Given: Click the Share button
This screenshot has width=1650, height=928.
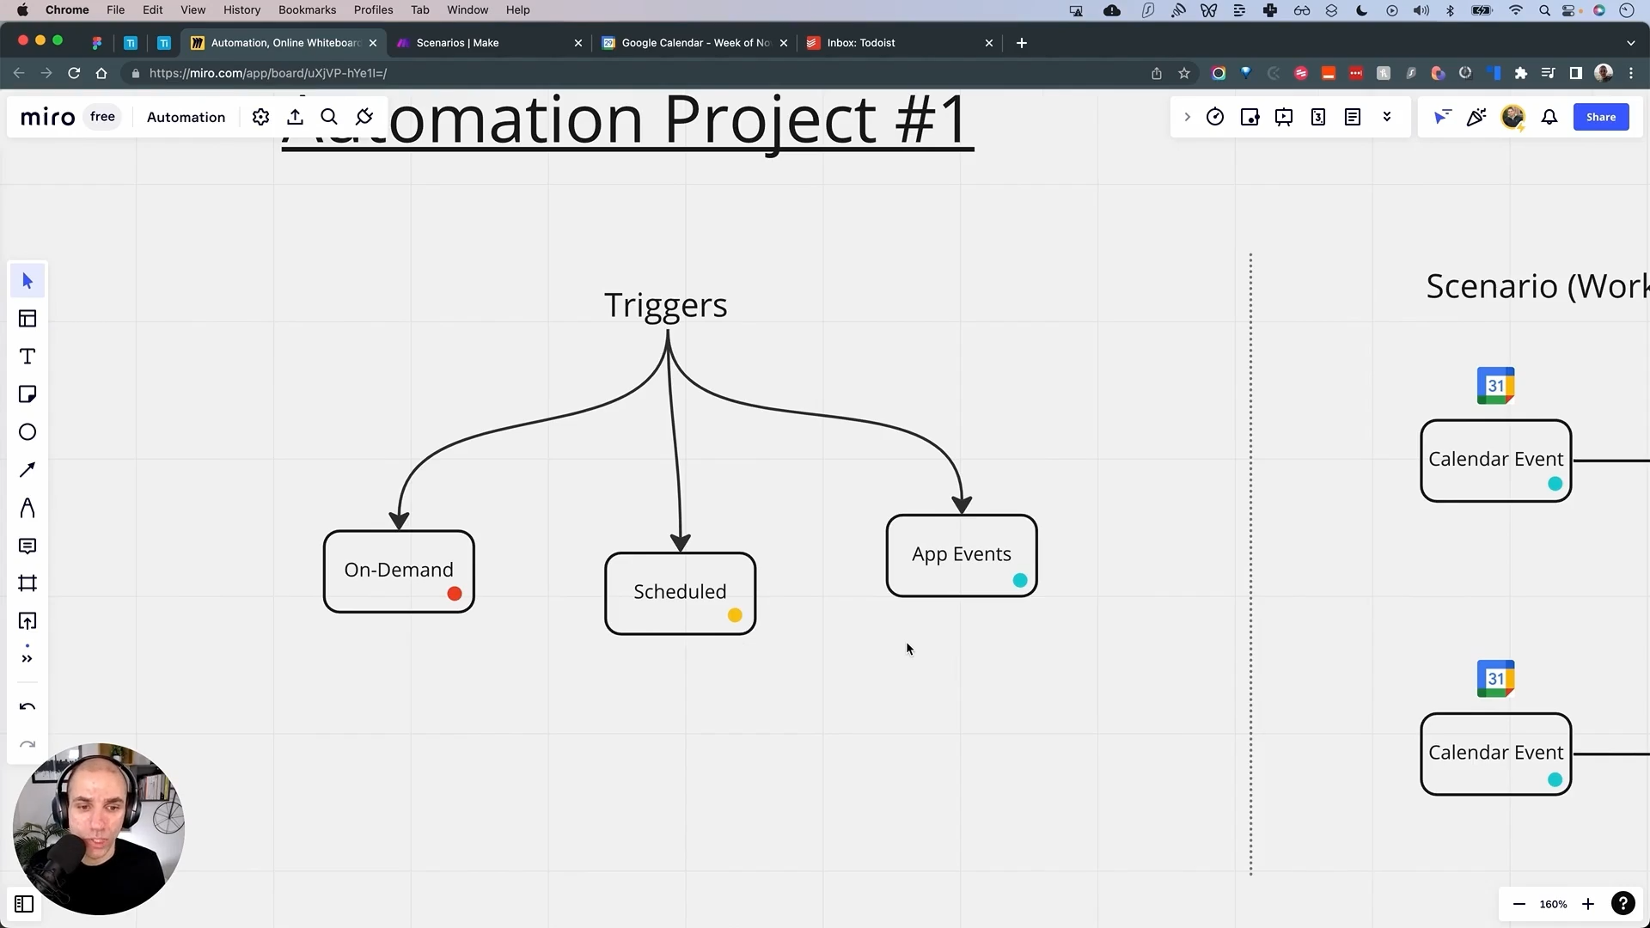Looking at the screenshot, I should [1600, 117].
